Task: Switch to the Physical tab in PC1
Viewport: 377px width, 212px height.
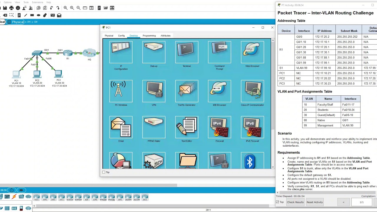Action: pyautogui.click(x=109, y=36)
